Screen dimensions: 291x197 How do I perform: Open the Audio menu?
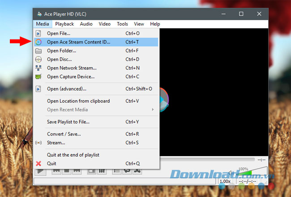pyautogui.click(x=86, y=24)
